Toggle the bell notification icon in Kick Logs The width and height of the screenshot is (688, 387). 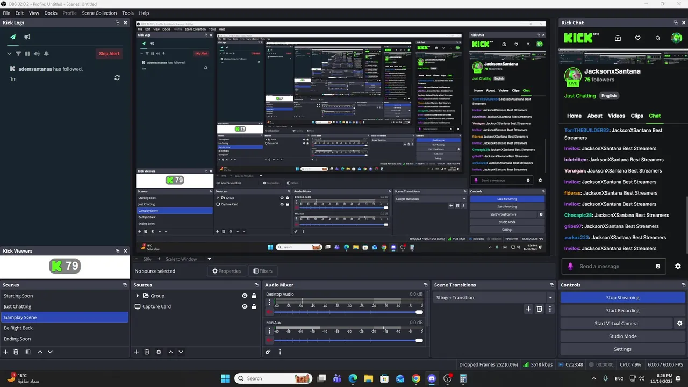point(46,54)
